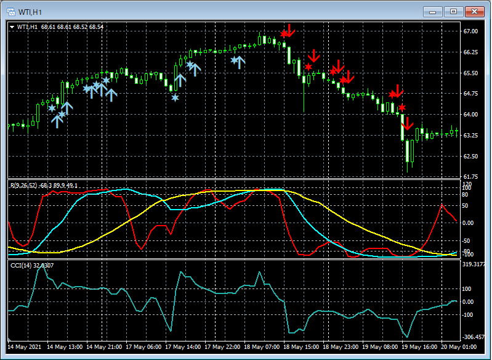The width and height of the screenshot is (492, 360).
Task: Minimize the WTI,H1 chart window
Action: [434, 11]
